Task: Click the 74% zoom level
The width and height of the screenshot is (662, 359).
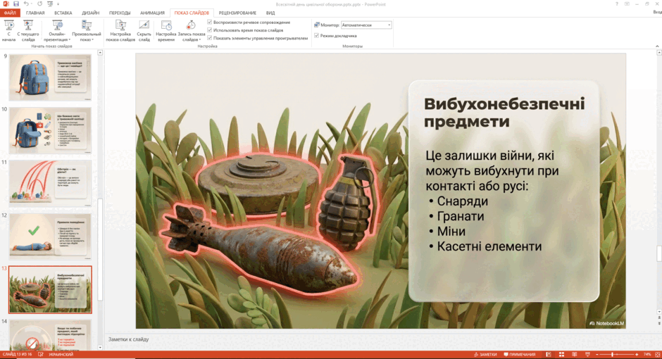Action: (647, 355)
